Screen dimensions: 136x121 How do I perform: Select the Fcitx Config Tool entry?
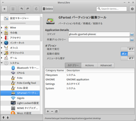tap(20, 83)
